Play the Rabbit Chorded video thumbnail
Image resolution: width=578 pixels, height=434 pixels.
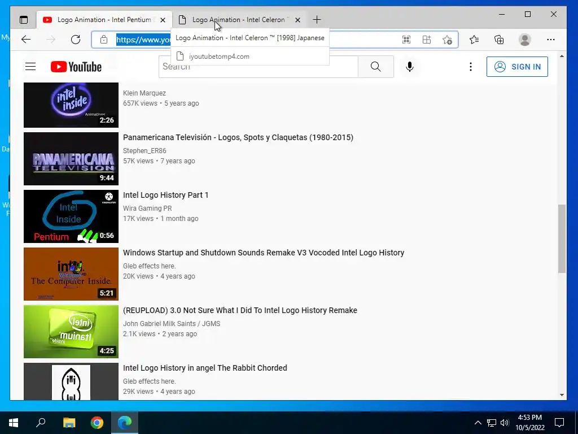pyautogui.click(x=71, y=381)
